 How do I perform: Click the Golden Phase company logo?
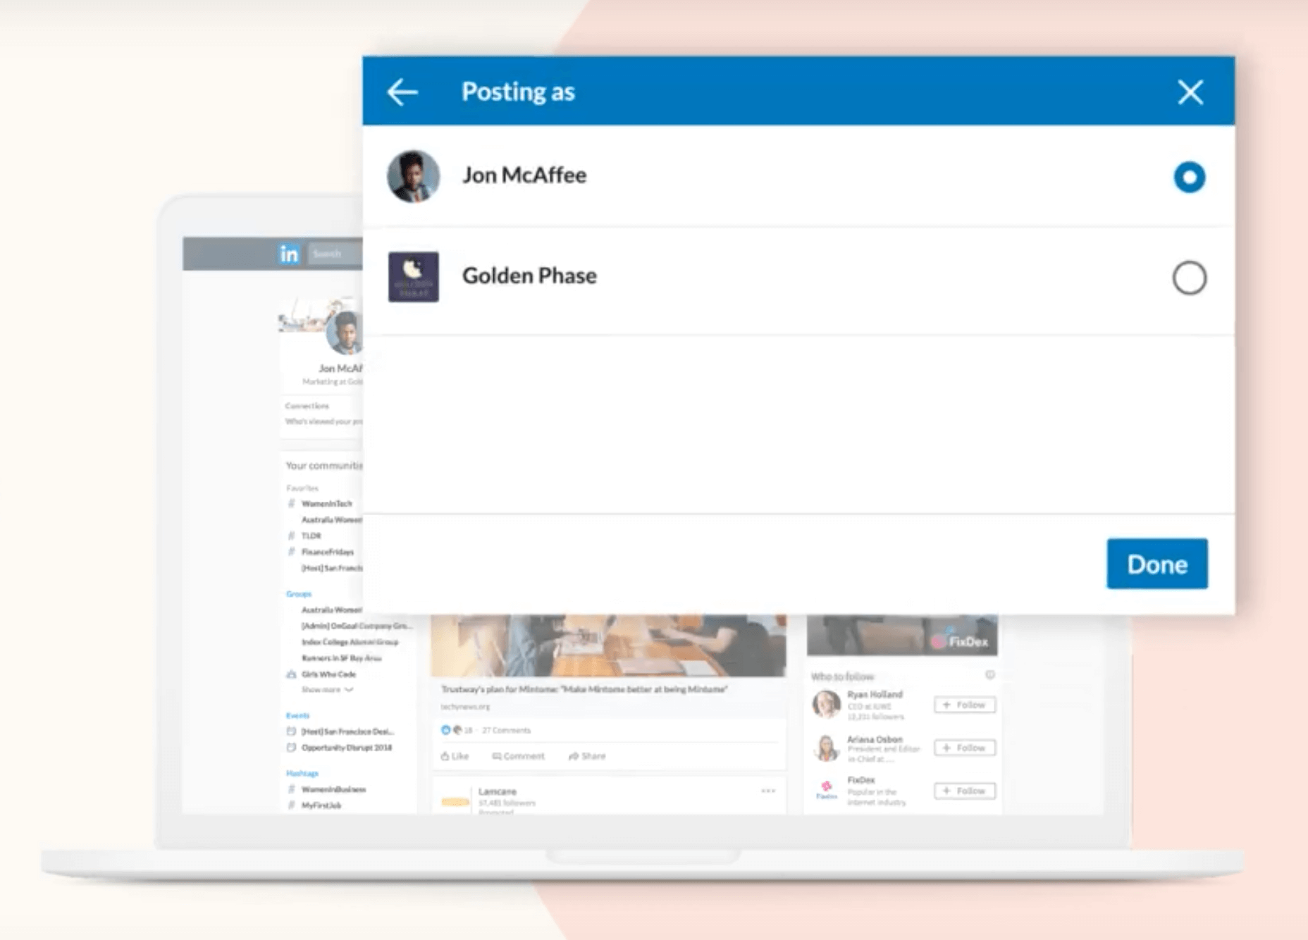414,277
